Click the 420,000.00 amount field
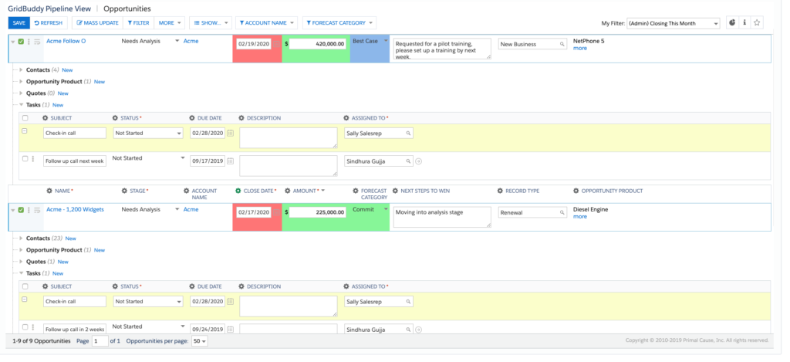The width and height of the screenshot is (790, 362). [317, 44]
